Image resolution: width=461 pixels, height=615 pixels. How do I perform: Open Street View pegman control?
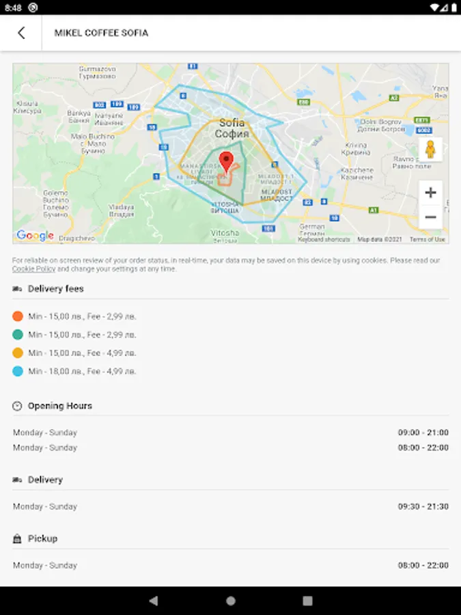click(x=430, y=150)
